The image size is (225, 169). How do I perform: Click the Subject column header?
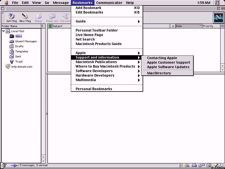(x=61, y=26)
